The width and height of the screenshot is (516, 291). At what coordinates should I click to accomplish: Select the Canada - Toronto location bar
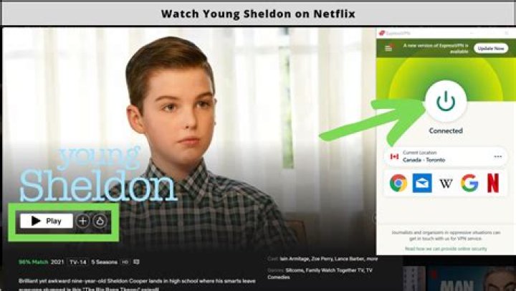tap(446, 157)
